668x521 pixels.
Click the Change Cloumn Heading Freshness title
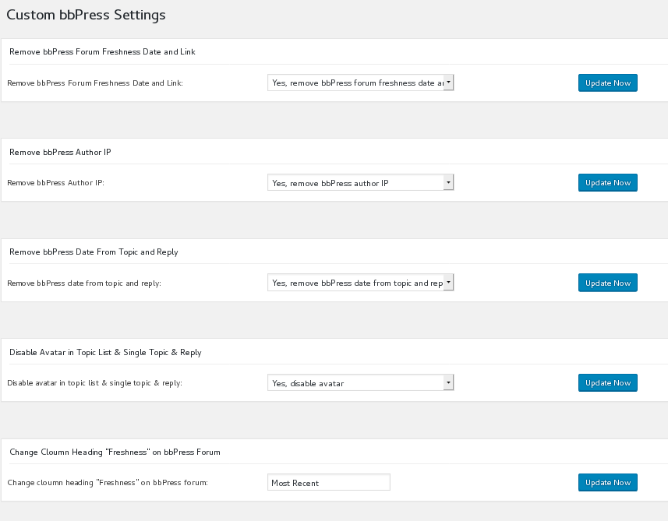click(x=115, y=452)
